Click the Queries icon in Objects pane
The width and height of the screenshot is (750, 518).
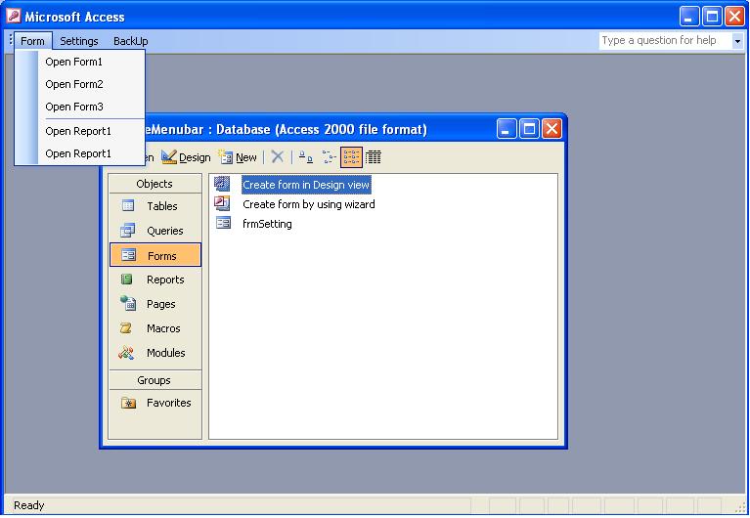(128, 230)
